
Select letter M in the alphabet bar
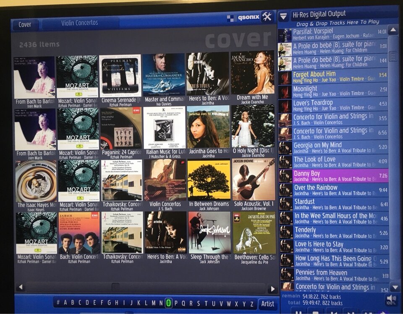154,303
